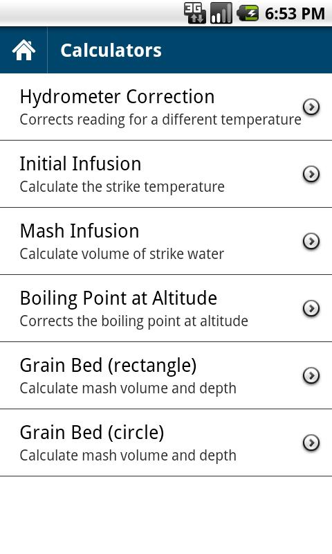Tap 'Calculate volume of strike water' text
Image resolution: width=332 pixels, height=554 pixels.
tap(122, 254)
